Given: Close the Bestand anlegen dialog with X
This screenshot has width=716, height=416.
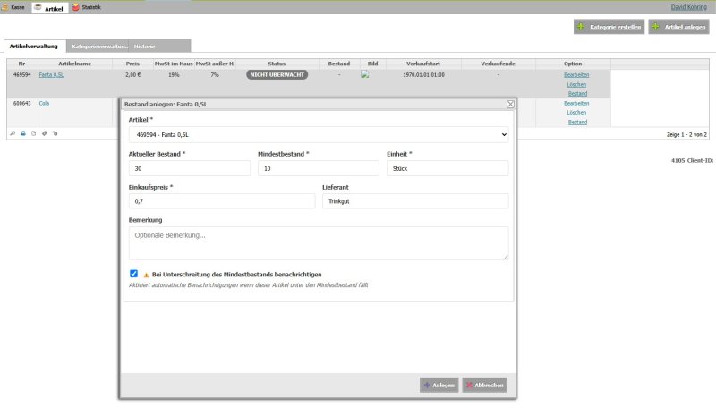Looking at the screenshot, I should click(x=510, y=104).
